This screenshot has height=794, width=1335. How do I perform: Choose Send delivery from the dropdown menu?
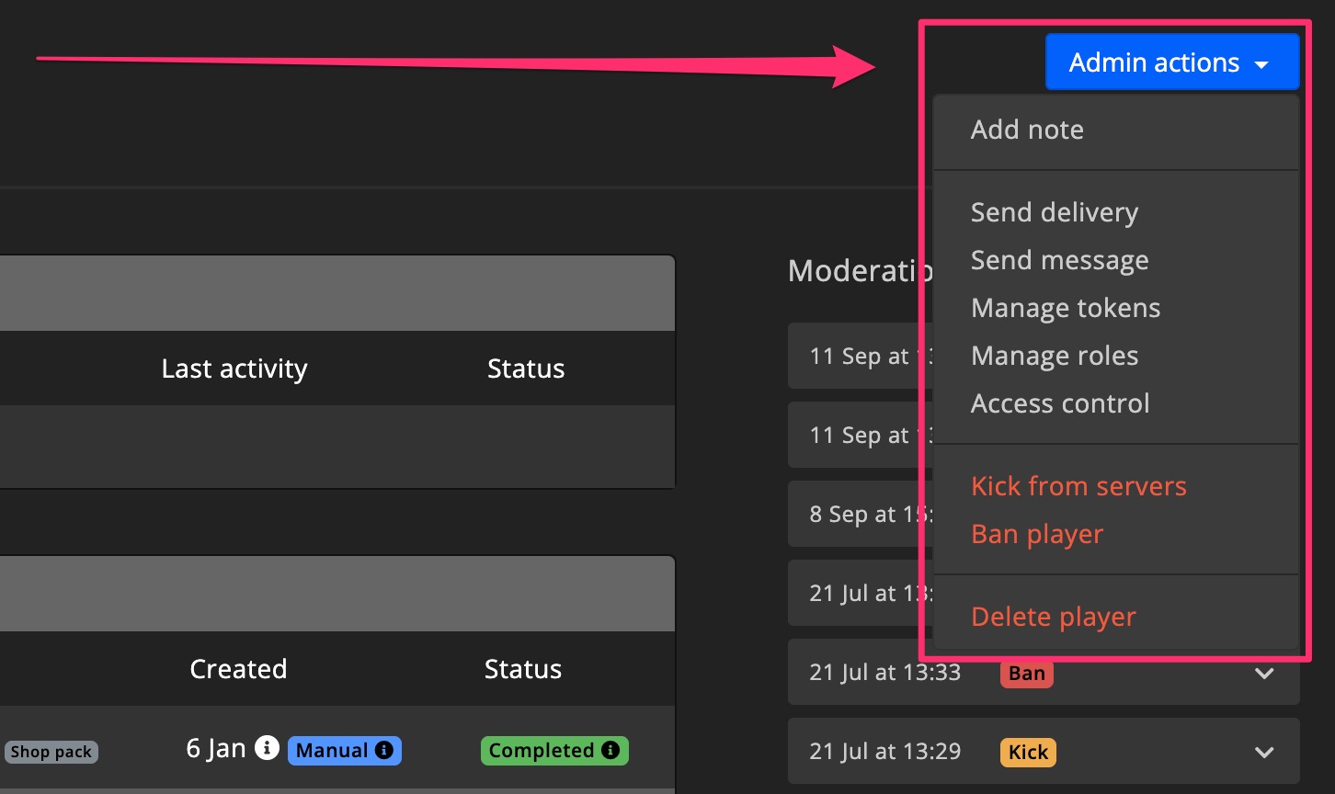pyautogui.click(x=1055, y=212)
